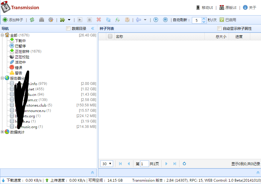Enable the 数据目录 checkbox
The width and height of the screenshot is (261, 184).
(68, 29)
